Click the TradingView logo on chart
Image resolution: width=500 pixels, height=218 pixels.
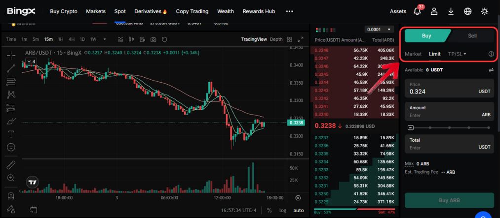tap(33, 183)
